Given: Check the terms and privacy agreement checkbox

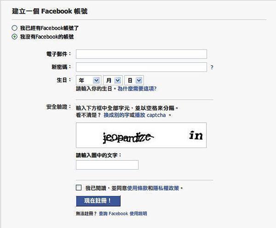Looking at the screenshot, I should click(79, 188).
